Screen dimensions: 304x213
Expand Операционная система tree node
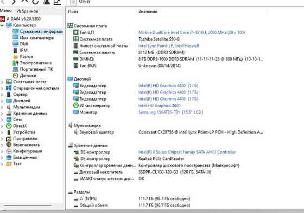(x=2, y=89)
